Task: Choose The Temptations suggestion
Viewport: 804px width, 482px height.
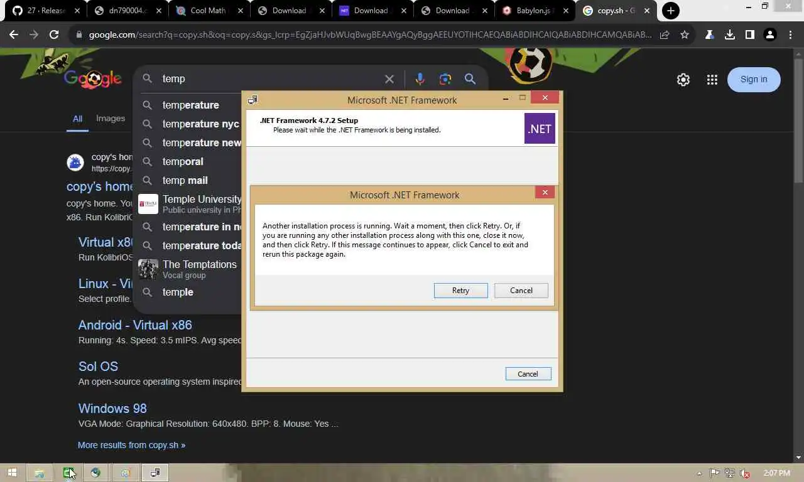Action: [191, 269]
